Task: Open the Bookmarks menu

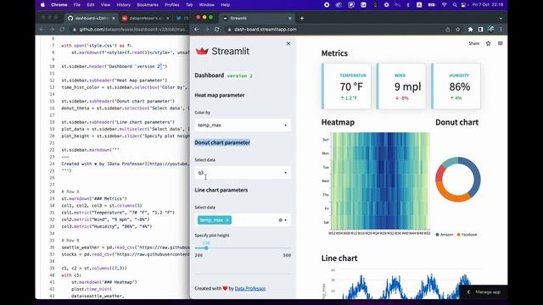Action: tap(148, 5)
